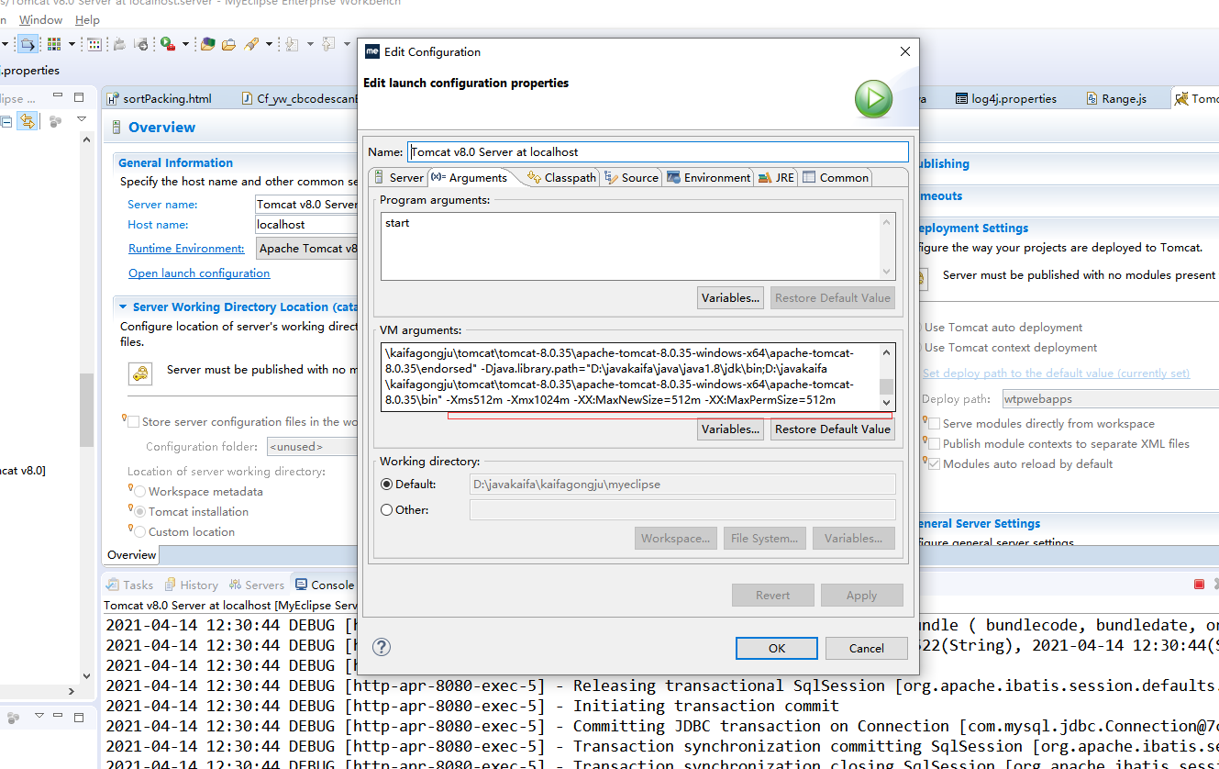Click the search flashlight toolbar icon

point(250,44)
